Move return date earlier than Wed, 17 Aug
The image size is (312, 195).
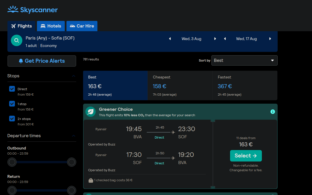(225, 39)
